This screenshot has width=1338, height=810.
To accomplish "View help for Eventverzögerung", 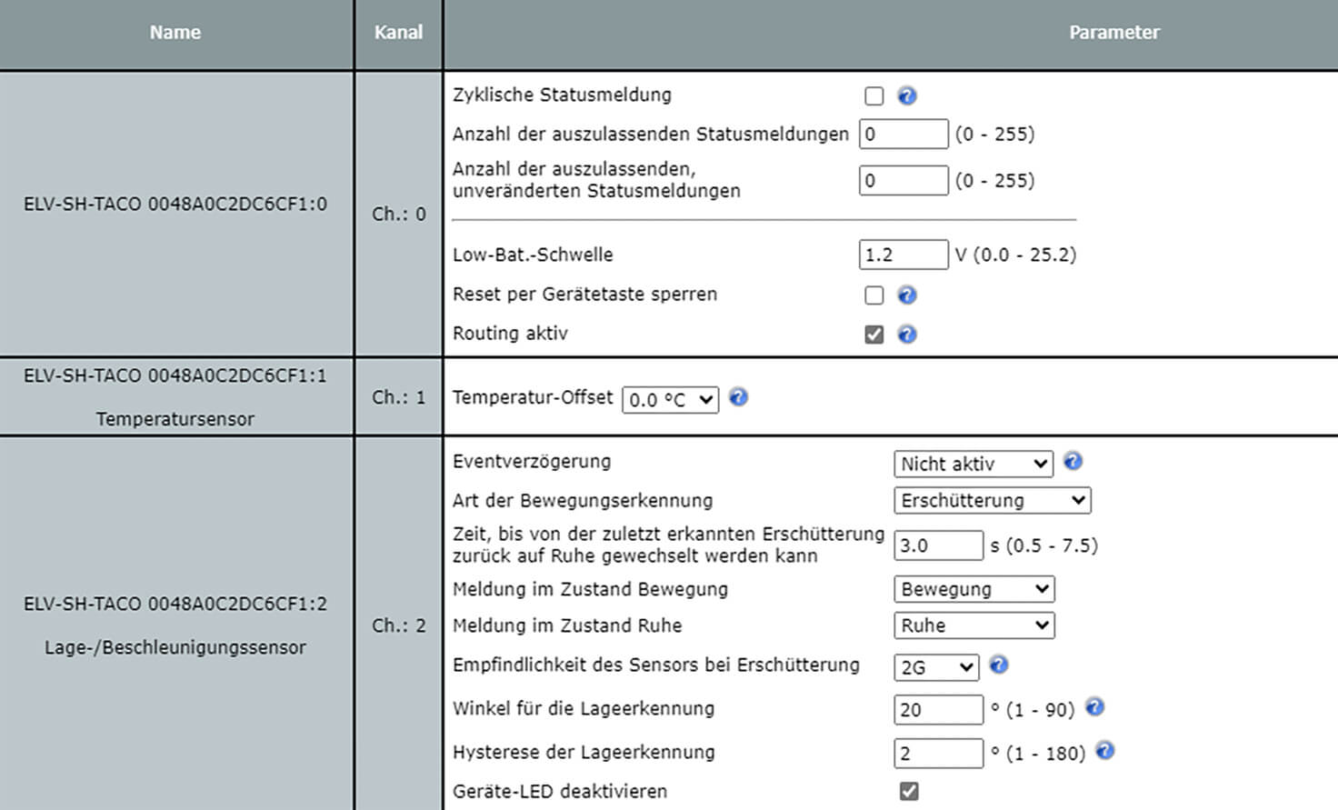I will click(x=1073, y=462).
